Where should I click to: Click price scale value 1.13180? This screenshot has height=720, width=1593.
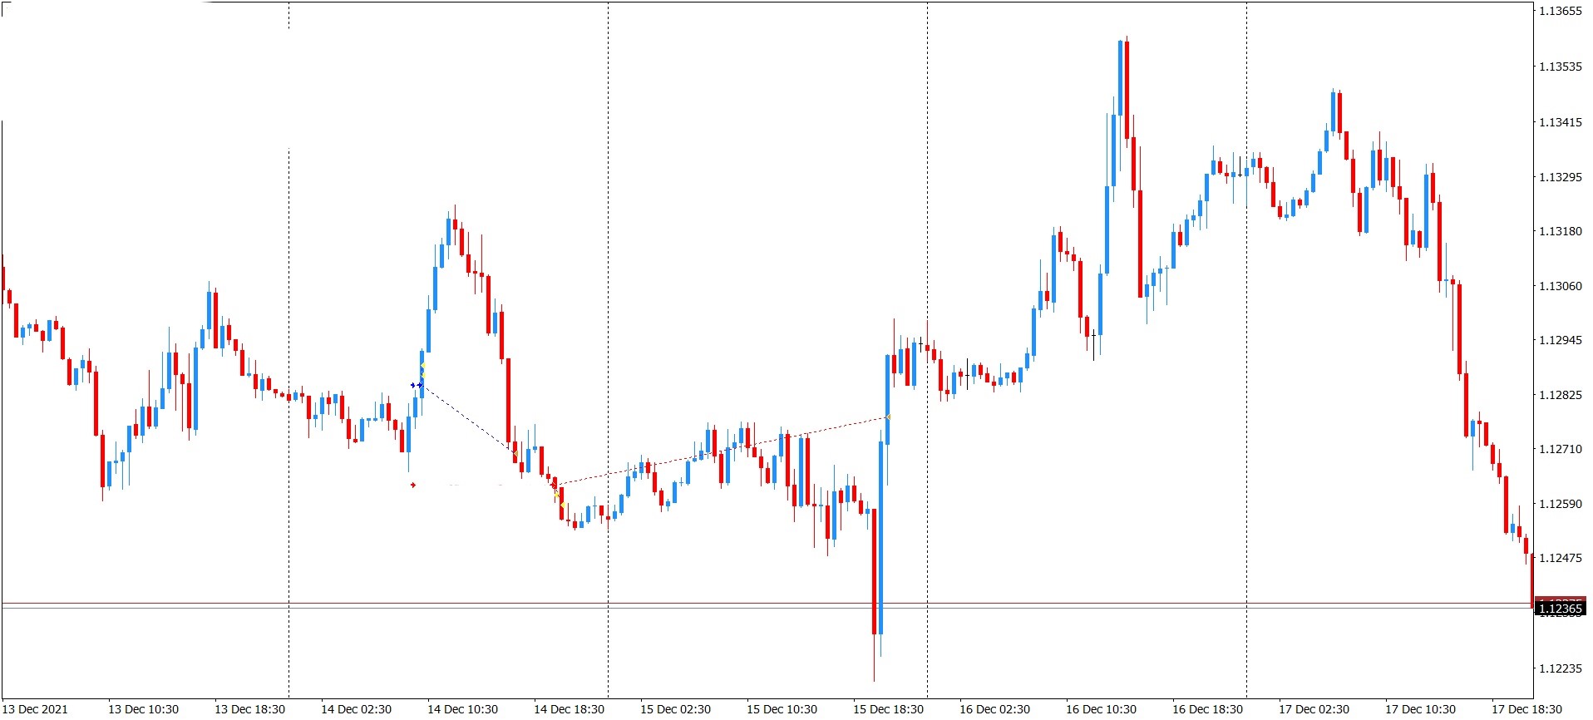pos(1560,231)
